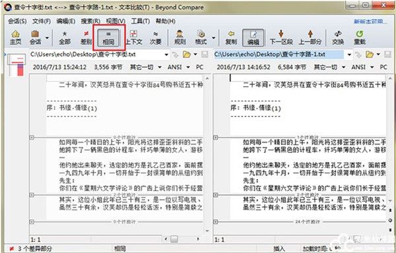Jump to 下一区段 next section
396x253 pixels.
click(281, 38)
